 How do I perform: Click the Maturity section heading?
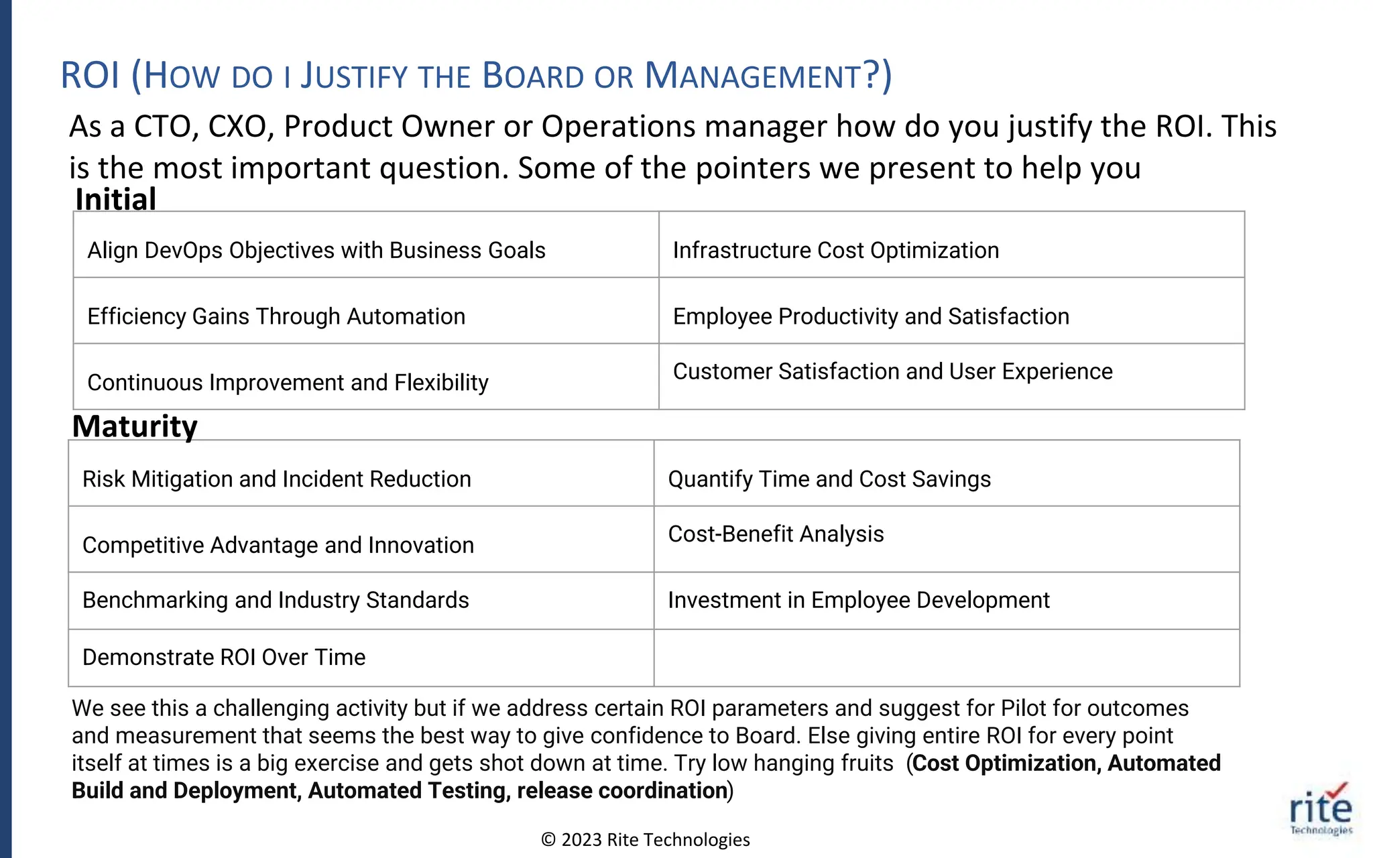135,426
